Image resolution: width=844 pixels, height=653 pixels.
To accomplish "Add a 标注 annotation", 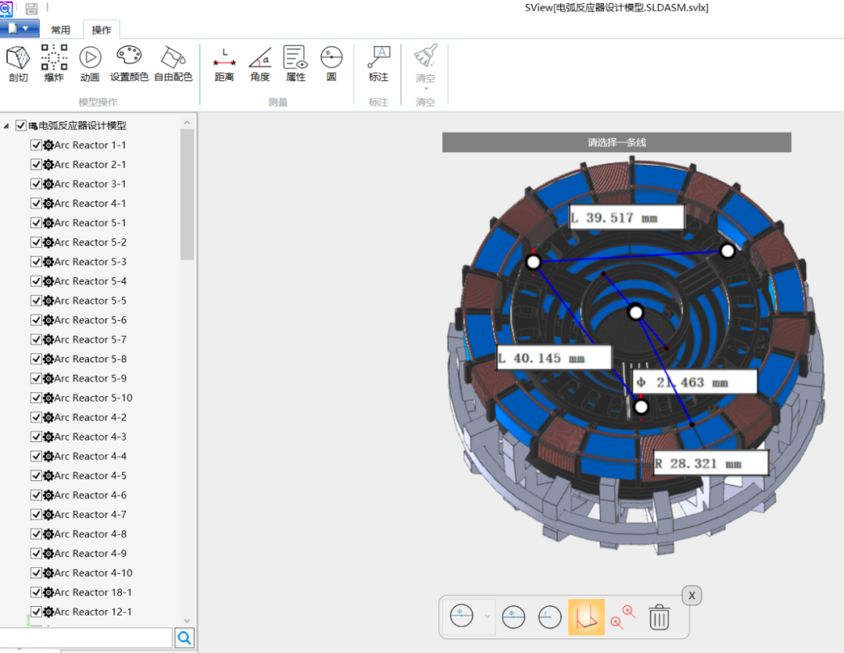I will (x=378, y=63).
